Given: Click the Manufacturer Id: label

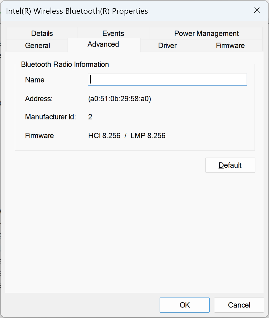Looking at the screenshot, I should (x=51, y=117).
